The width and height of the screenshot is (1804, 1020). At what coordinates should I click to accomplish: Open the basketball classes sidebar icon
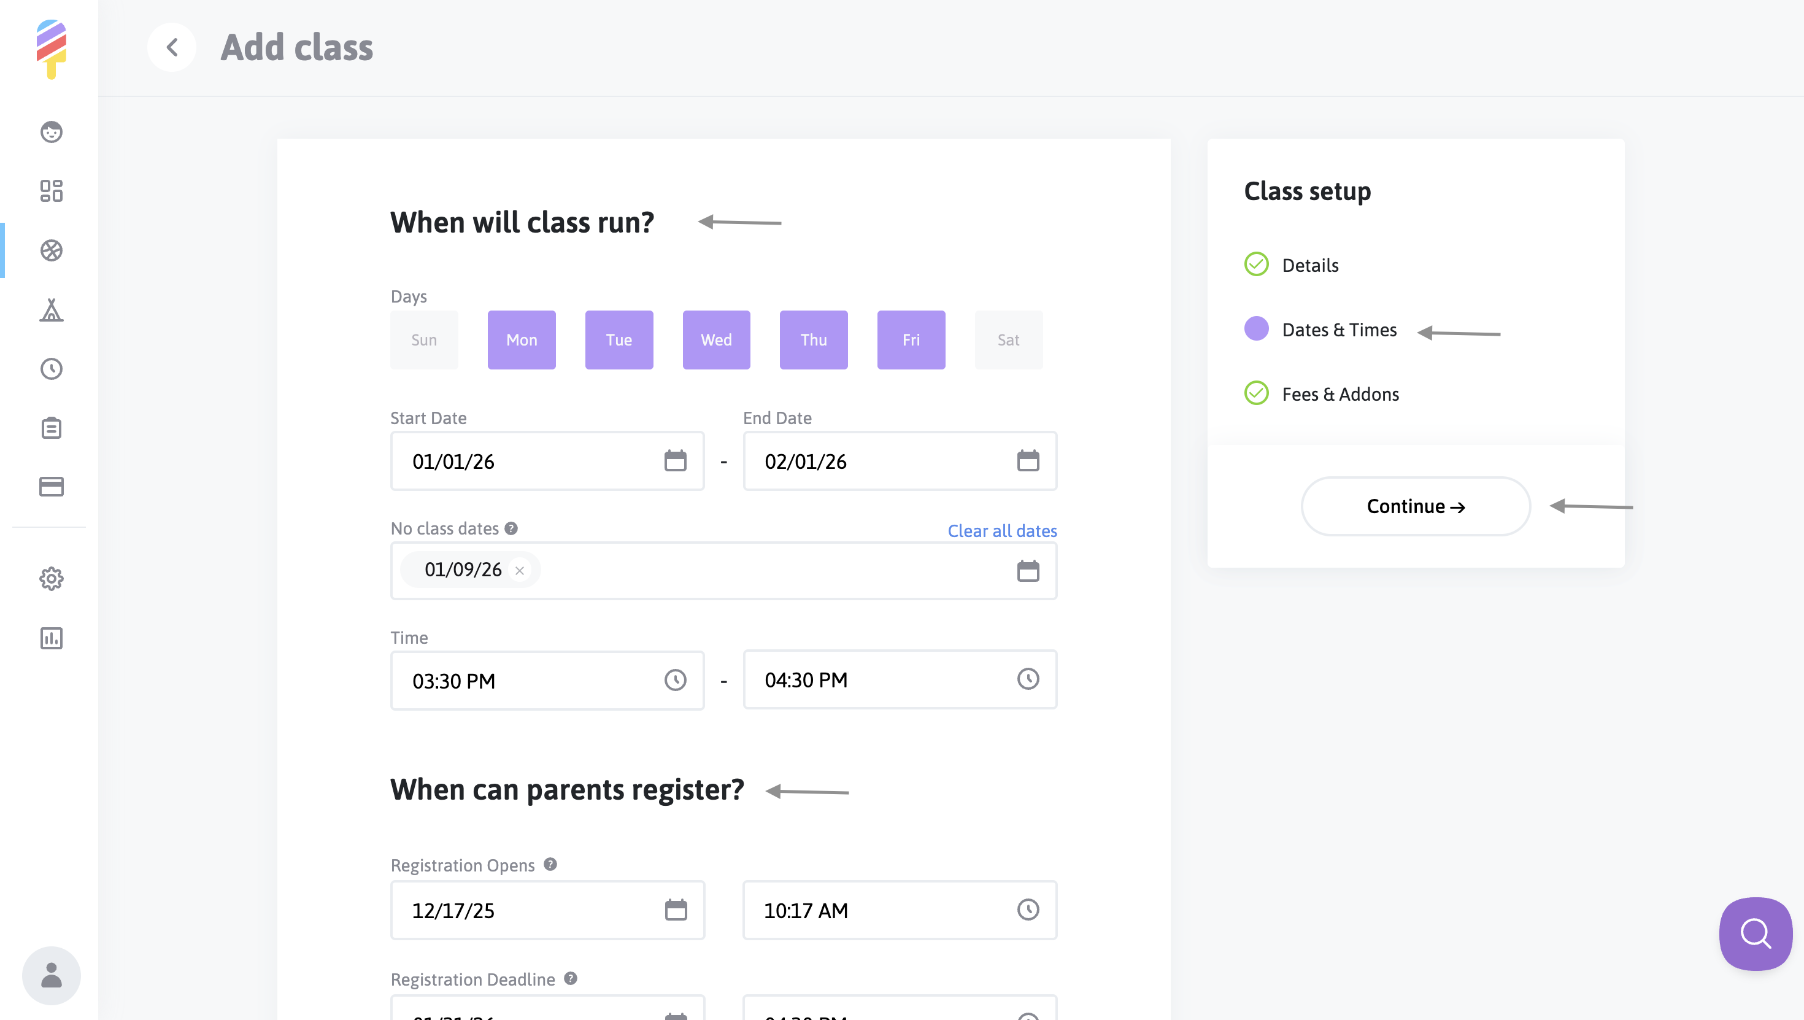click(x=51, y=250)
